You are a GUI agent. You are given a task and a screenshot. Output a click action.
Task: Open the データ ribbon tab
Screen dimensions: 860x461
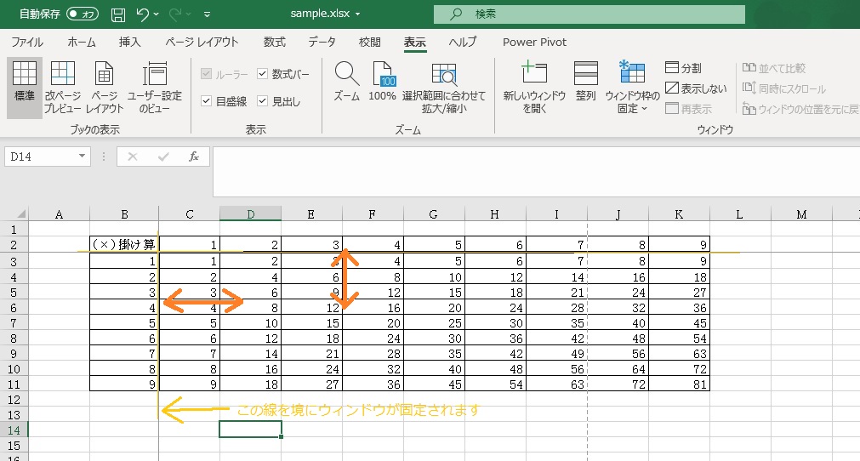(322, 42)
